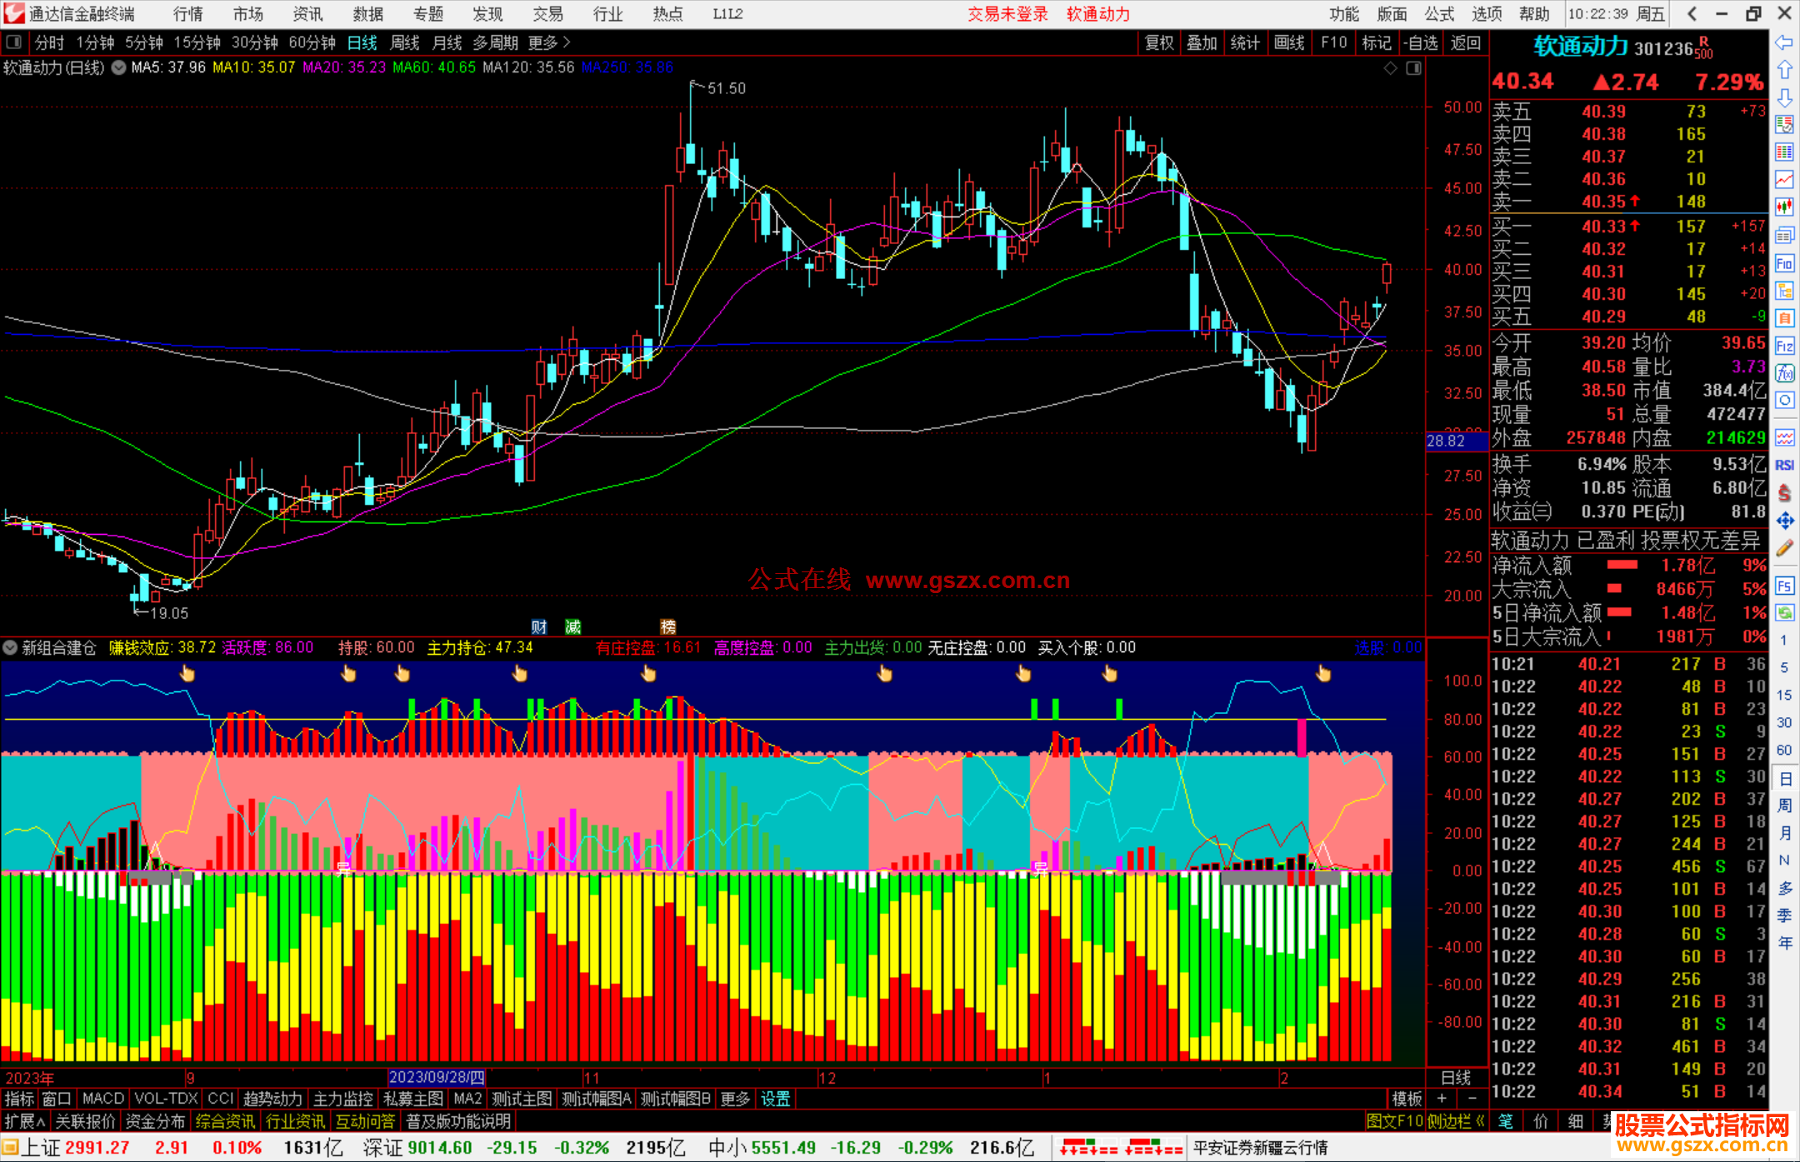Click the four-way move arrows sidebar icon
Screen dimensions: 1800x1162
pyautogui.click(x=1784, y=521)
